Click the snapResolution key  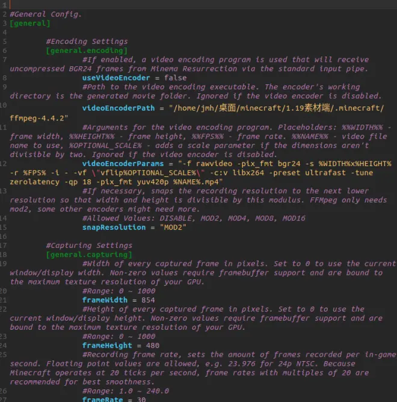[114, 227]
